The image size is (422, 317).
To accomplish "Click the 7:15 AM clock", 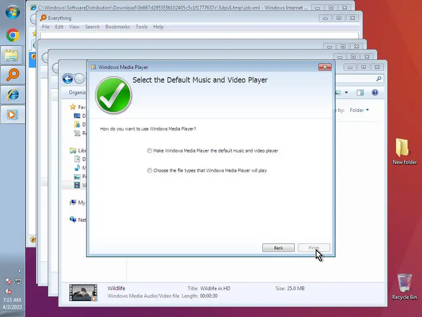I will click(x=12, y=300).
